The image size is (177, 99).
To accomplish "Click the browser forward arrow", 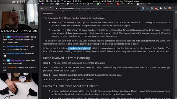I will coord(46,9).
